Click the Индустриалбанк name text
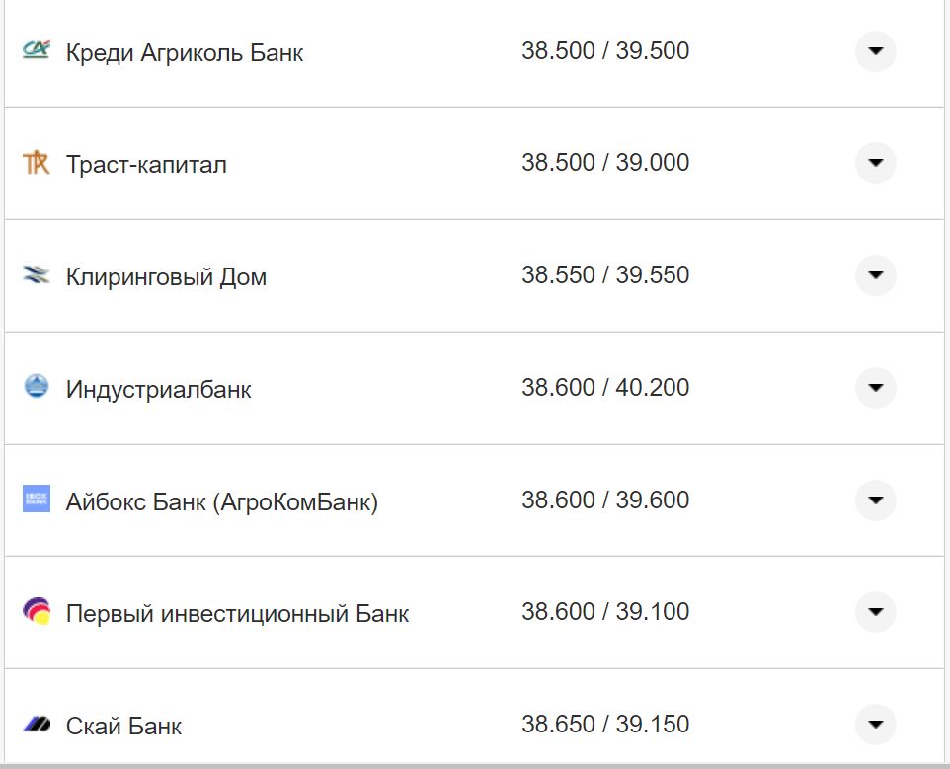The image size is (950, 769). pyautogui.click(x=159, y=388)
